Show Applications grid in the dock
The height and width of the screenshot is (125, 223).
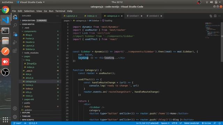(x=6, y=120)
